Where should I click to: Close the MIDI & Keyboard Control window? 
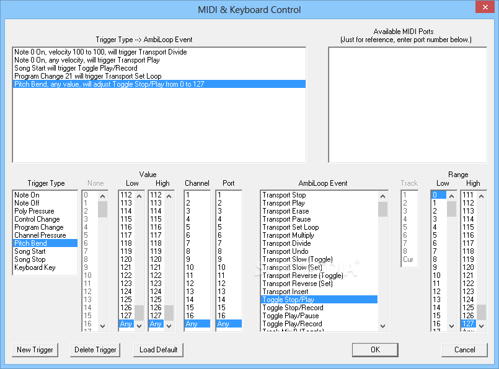click(485, 7)
